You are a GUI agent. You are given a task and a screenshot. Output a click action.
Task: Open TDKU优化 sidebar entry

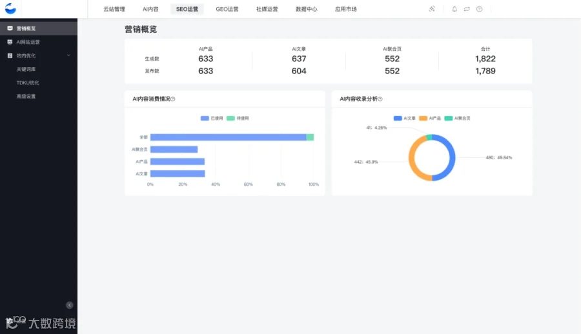coord(28,83)
